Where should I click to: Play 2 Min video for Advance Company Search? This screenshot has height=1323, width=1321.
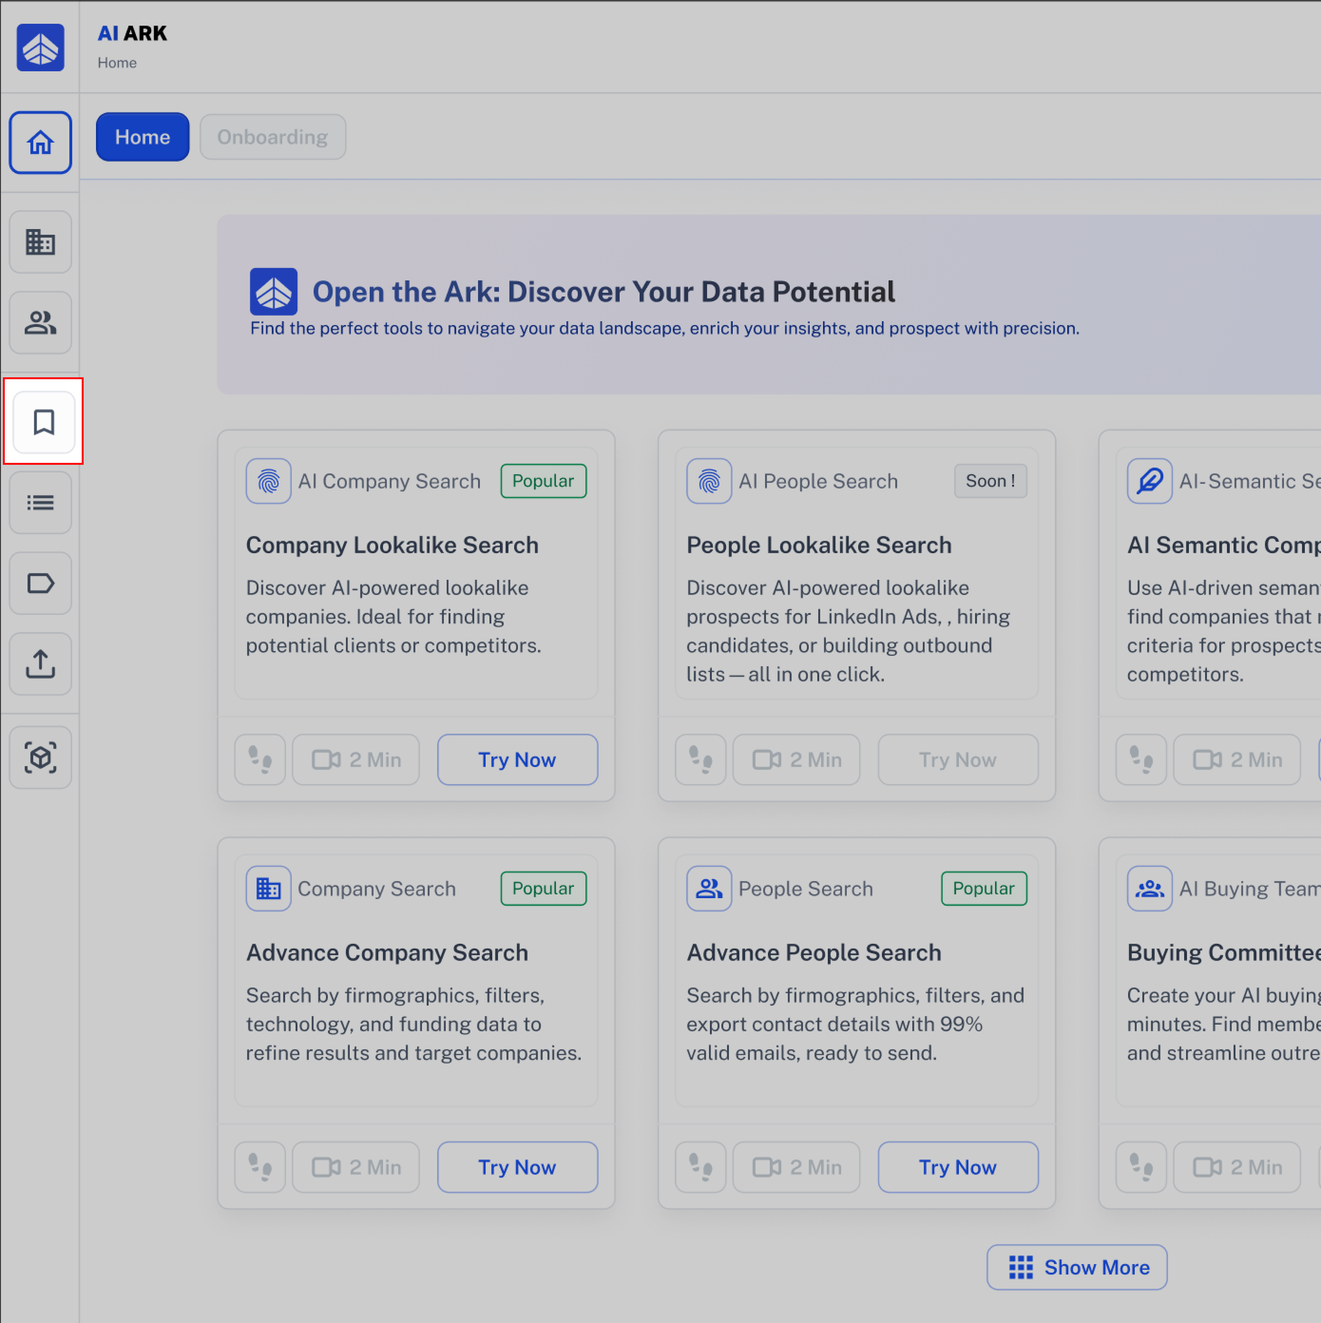point(356,1167)
